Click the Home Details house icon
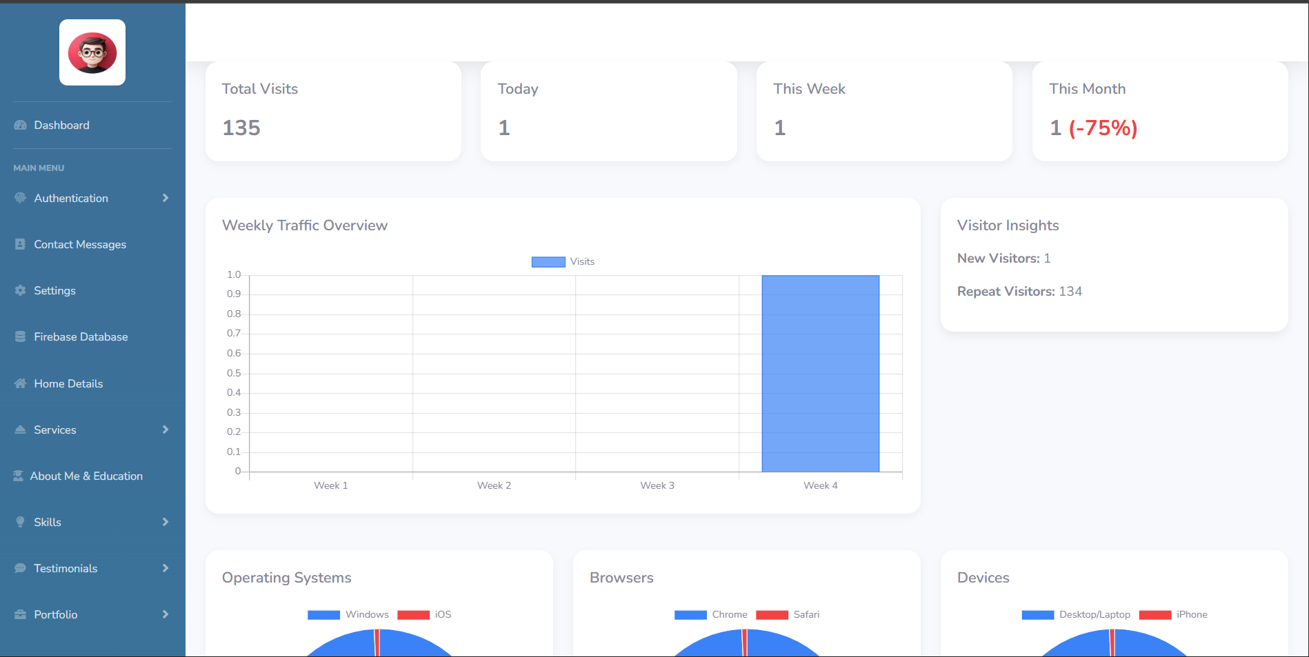The width and height of the screenshot is (1309, 657). tap(21, 384)
